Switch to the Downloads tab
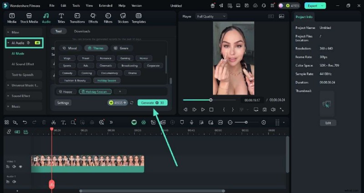 (x=82, y=31)
